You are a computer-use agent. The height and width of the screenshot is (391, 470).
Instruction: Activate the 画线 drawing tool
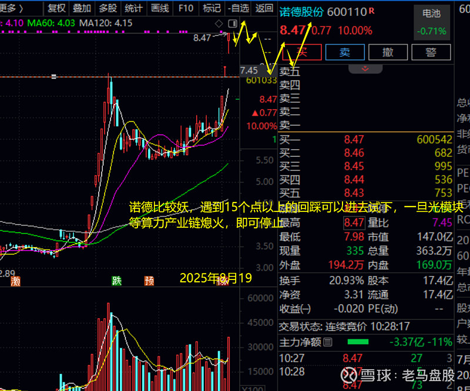click(160, 8)
